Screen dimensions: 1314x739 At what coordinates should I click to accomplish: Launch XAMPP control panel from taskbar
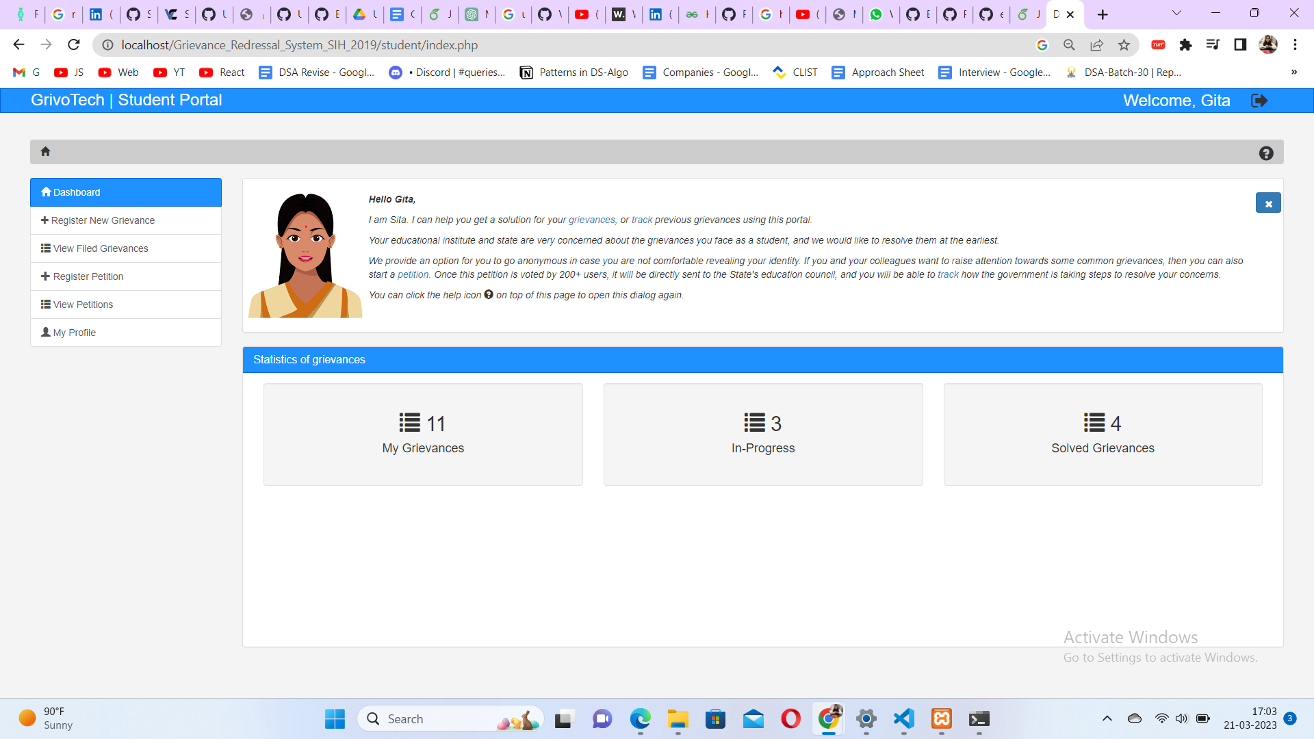(x=941, y=719)
